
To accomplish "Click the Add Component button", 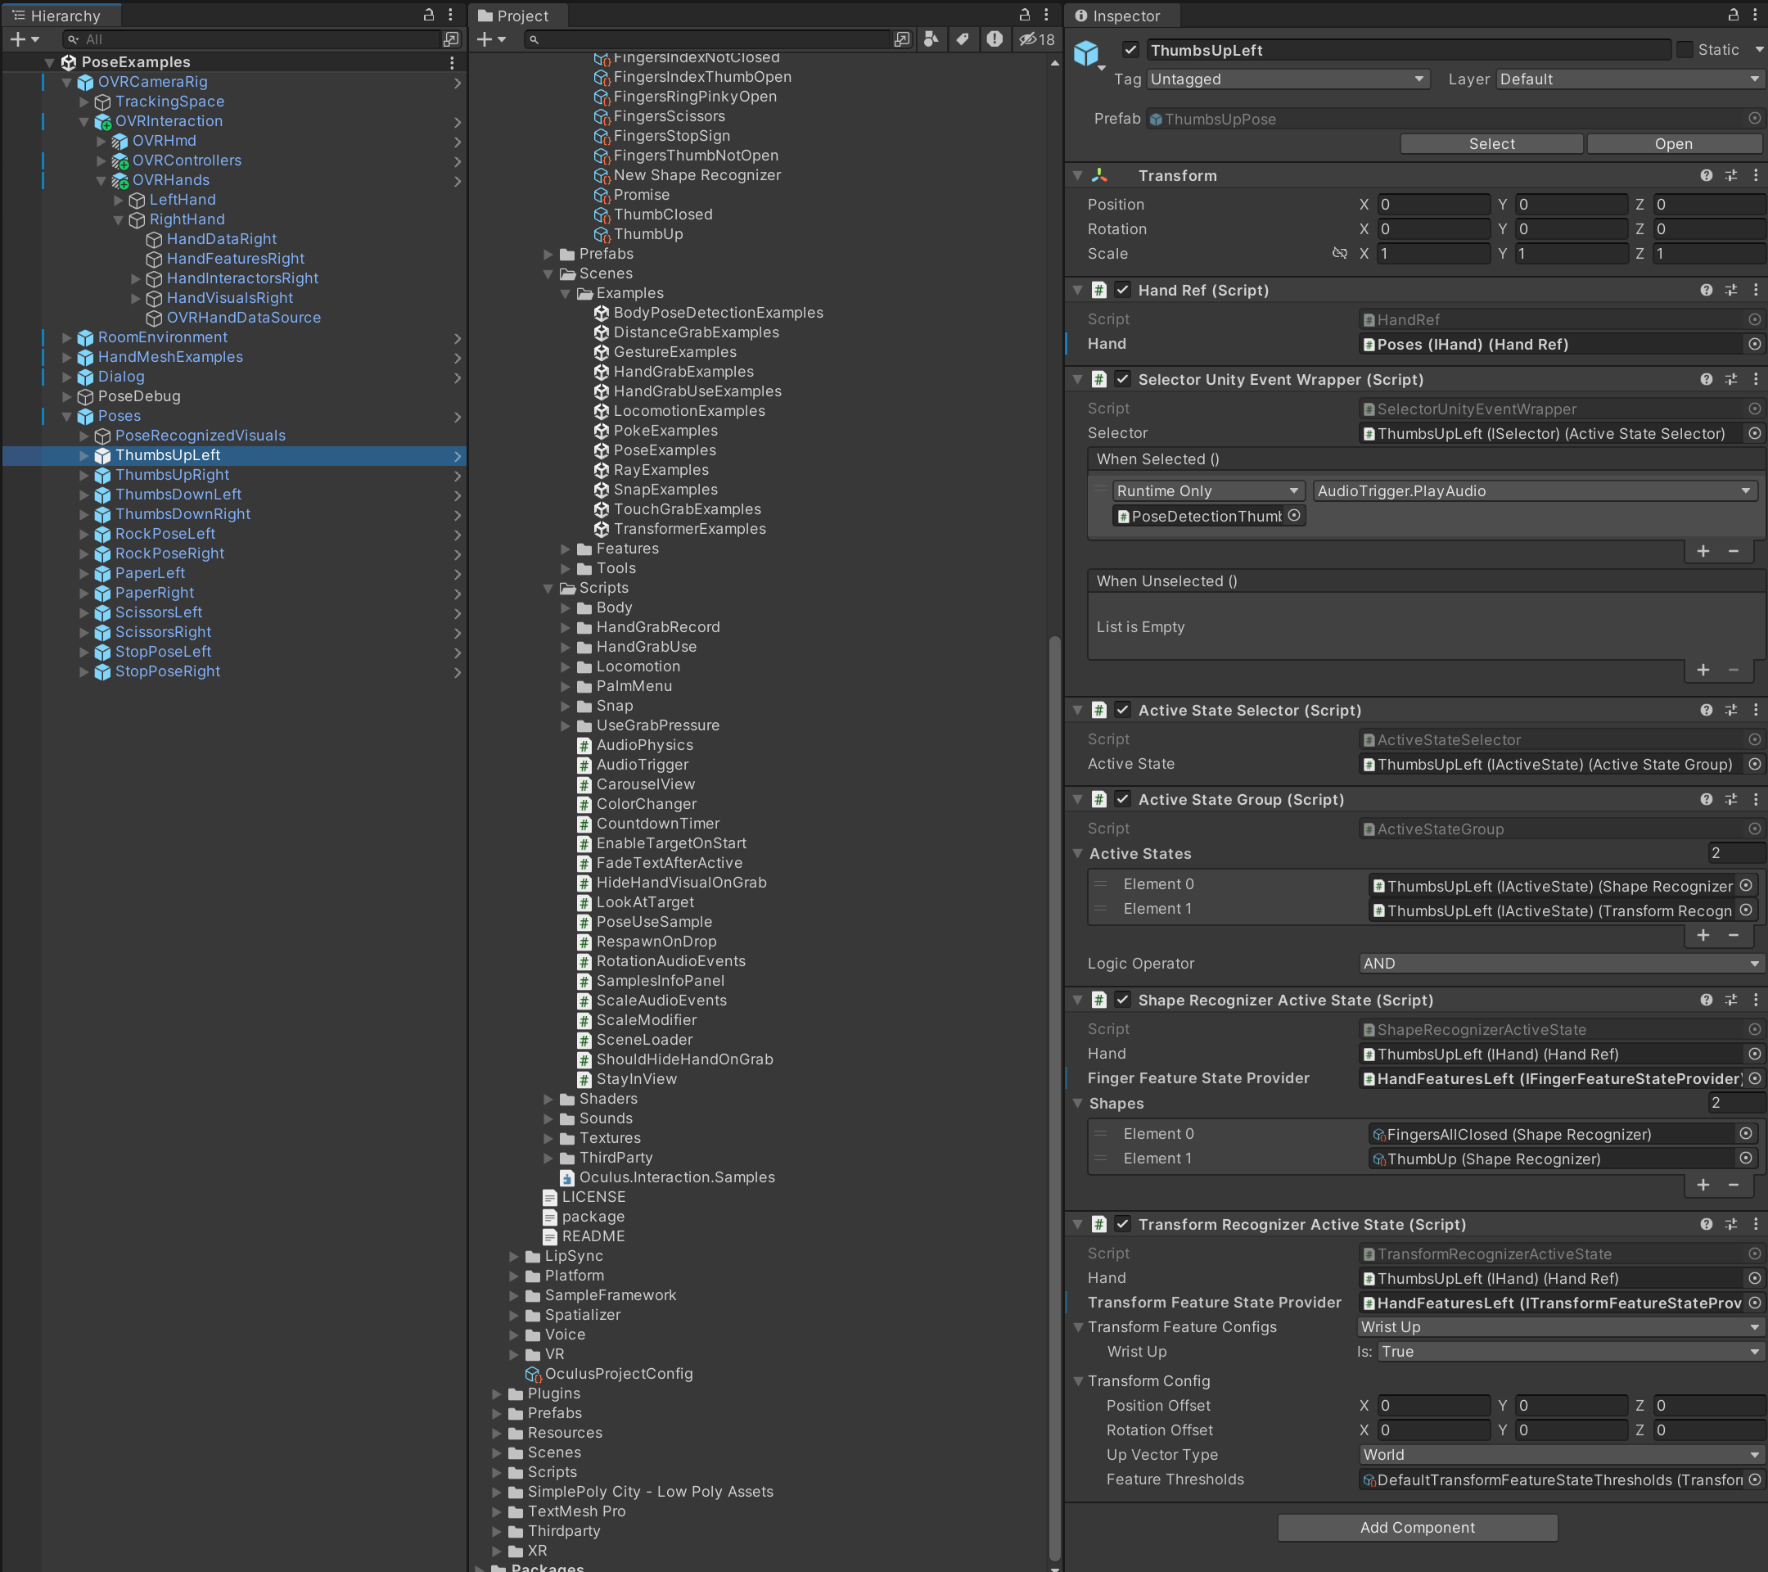I will 1417,1528.
